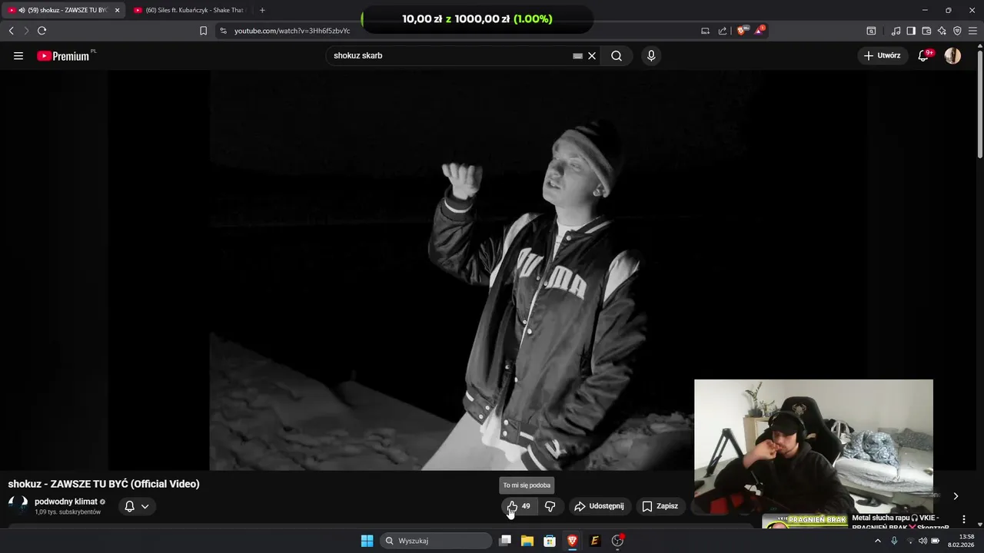The width and height of the screenshot is (984, 553).
Task: Click the Zapisz save button
Action: [x=660, y=506]
